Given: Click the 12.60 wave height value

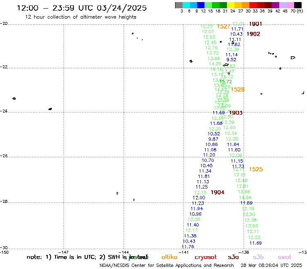Looking at the screenshot, I should tap(229, 128).
